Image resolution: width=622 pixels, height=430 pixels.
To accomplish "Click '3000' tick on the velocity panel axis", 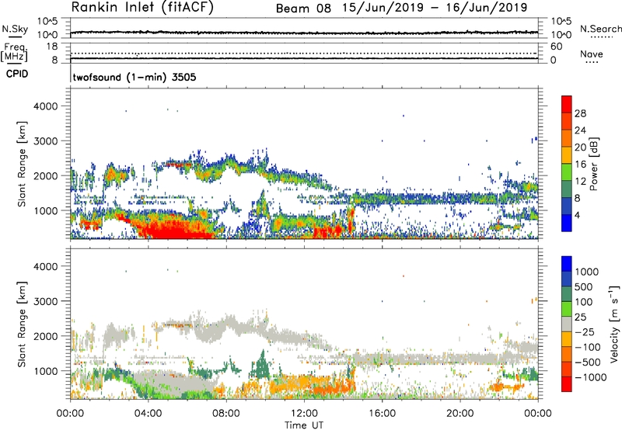I will (45, 301).
